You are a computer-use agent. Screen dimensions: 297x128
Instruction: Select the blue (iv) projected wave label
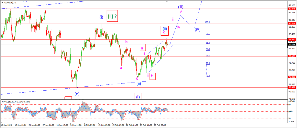(x=197, y=29)
